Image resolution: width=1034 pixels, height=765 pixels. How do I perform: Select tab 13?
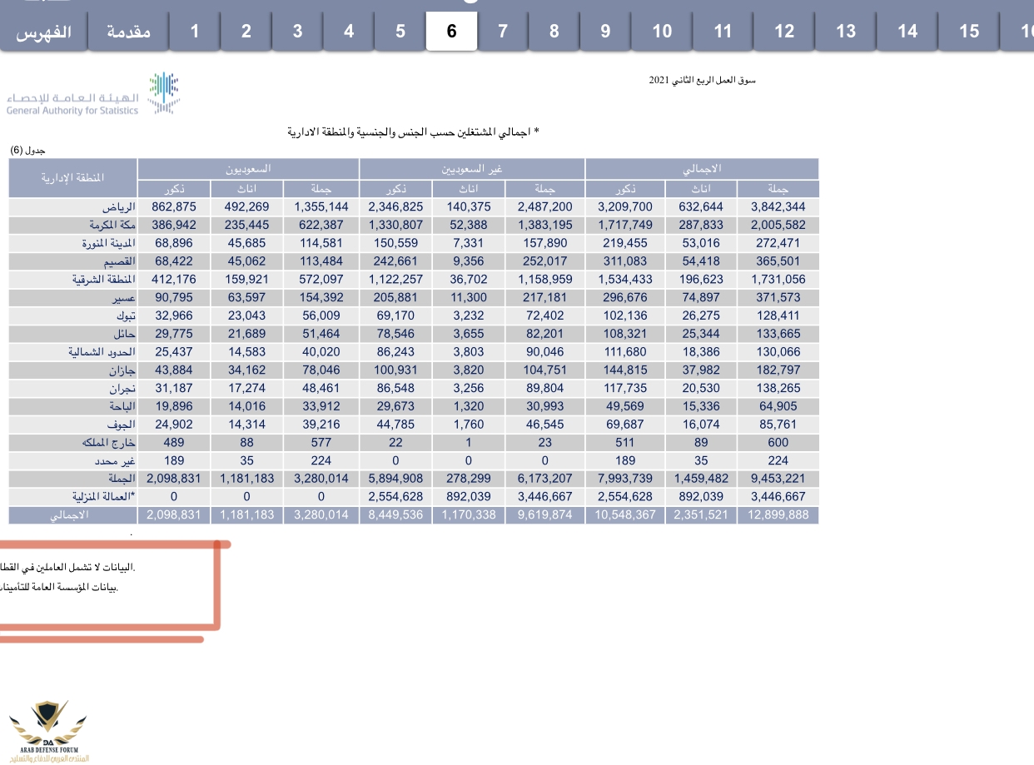[x=846, y=32]
